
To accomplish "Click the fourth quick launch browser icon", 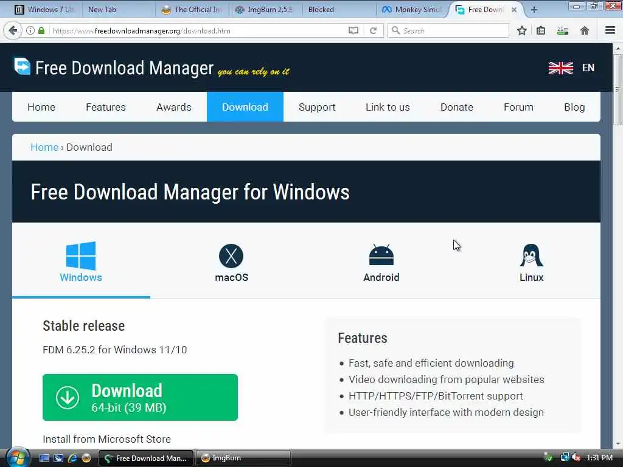I will point(86,458).
